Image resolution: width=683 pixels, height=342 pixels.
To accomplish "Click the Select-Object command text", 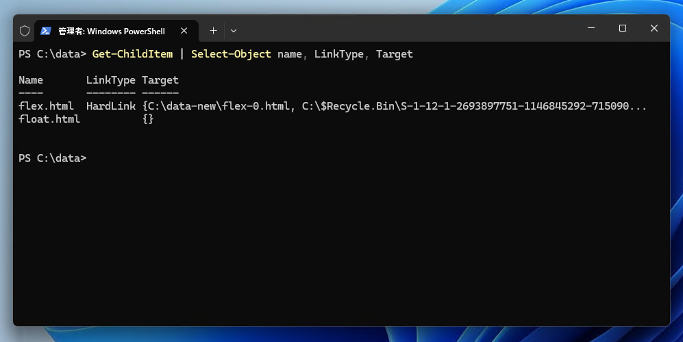I will 231,54.
